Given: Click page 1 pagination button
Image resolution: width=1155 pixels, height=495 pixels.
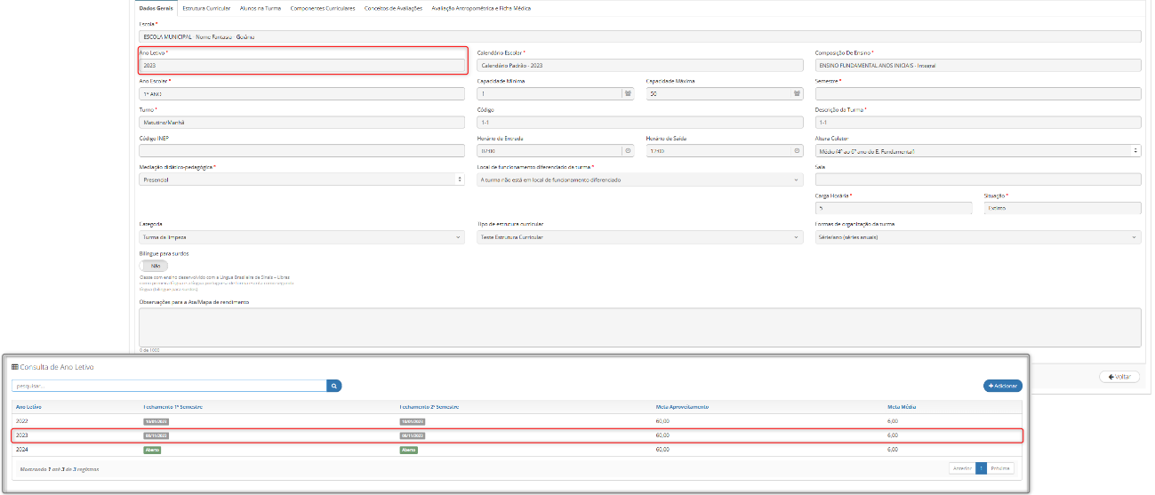Looking at the screenshot, I should [x=981, y=467].
